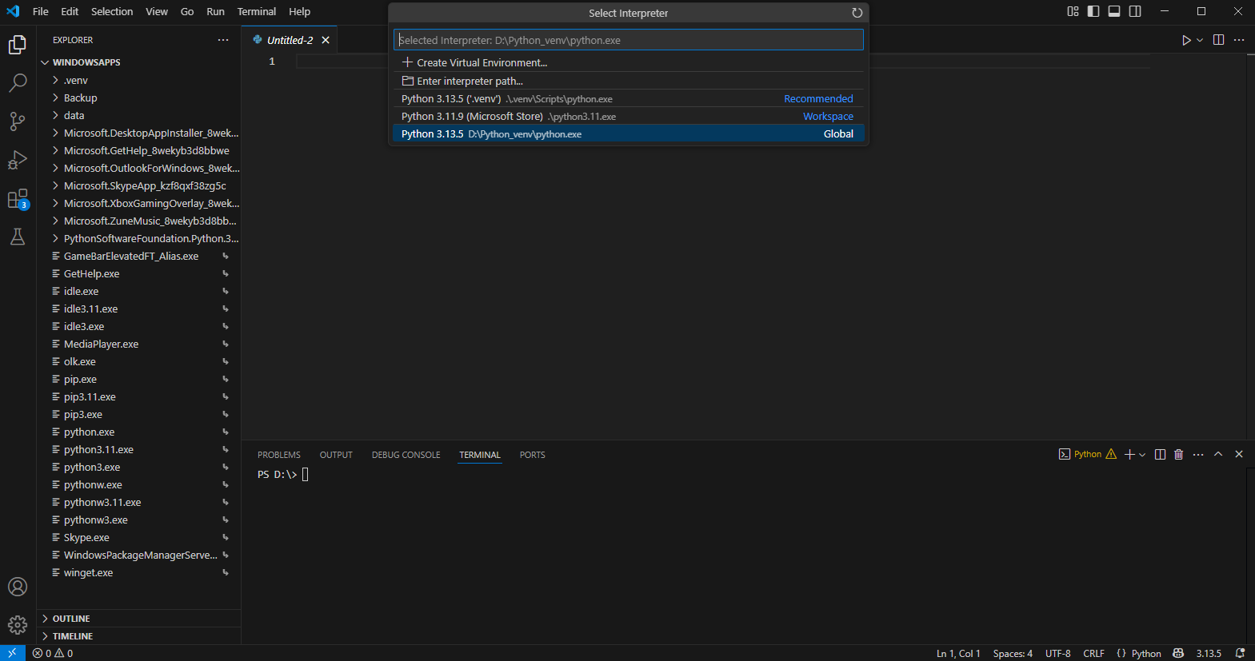
Task: Open Explorer Views and More Actions ellipsis
Action: point(223,40)
